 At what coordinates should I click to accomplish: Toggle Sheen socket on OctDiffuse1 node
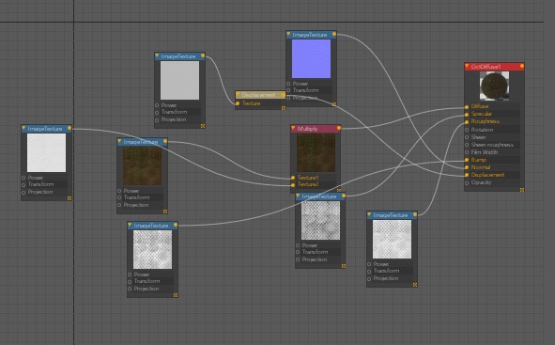(467, 137)
